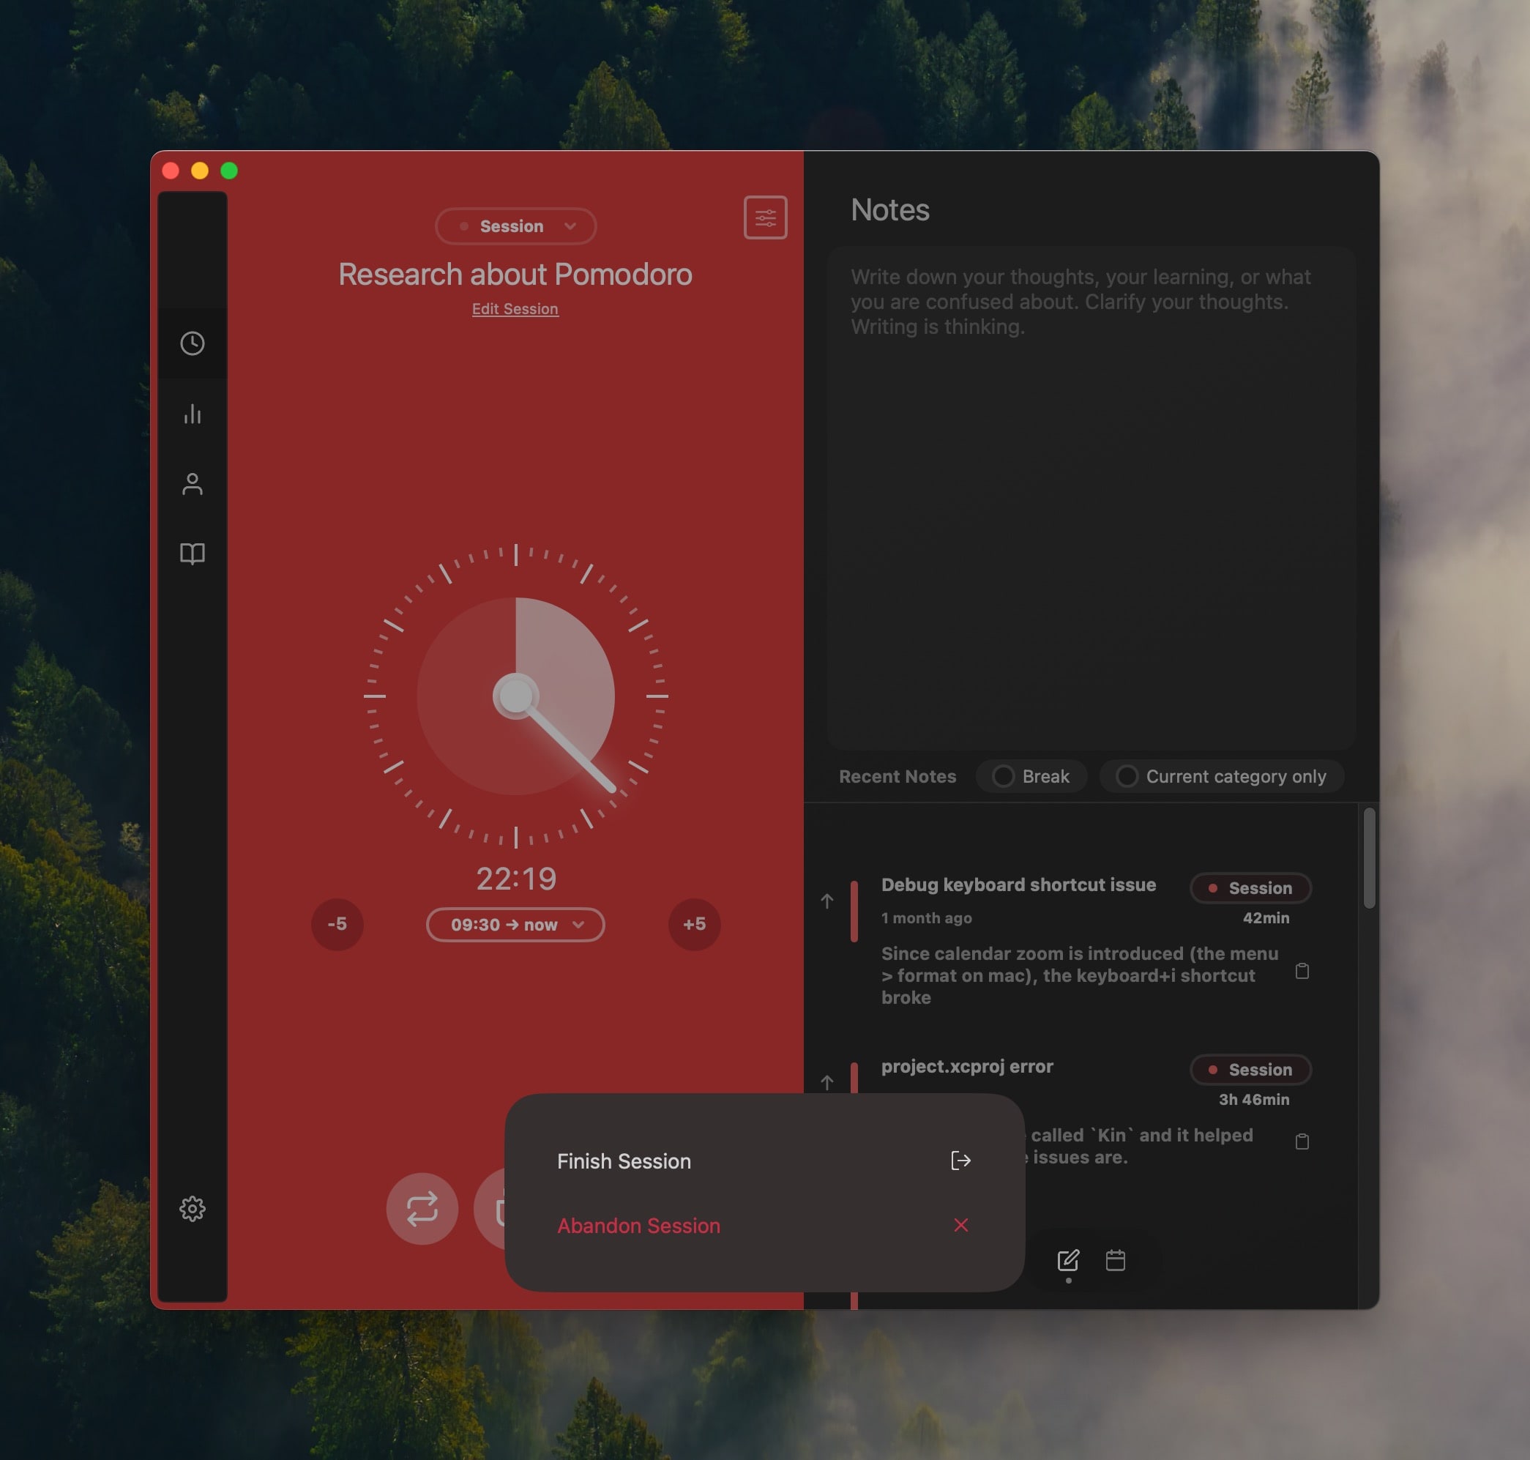Open the 09:30 → now time dropdown
Screen dimensions: 1530x1460
point(515,925)
